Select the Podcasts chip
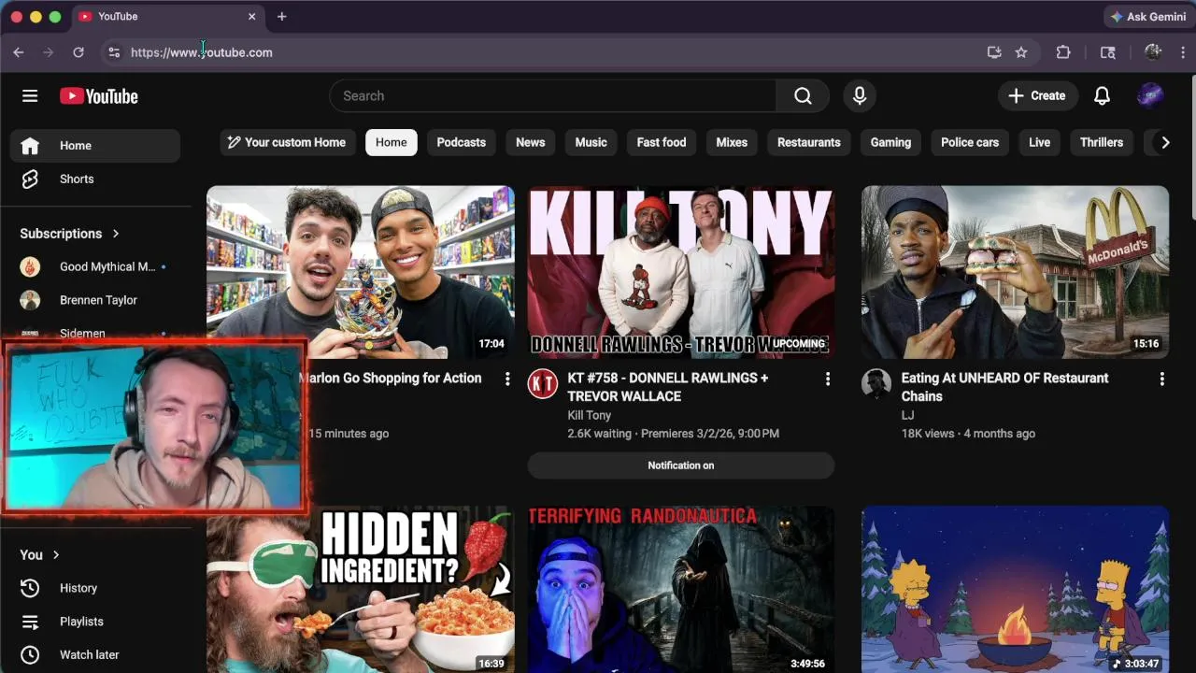Viewport: 1196px width, 673px height. coord(462,142)
